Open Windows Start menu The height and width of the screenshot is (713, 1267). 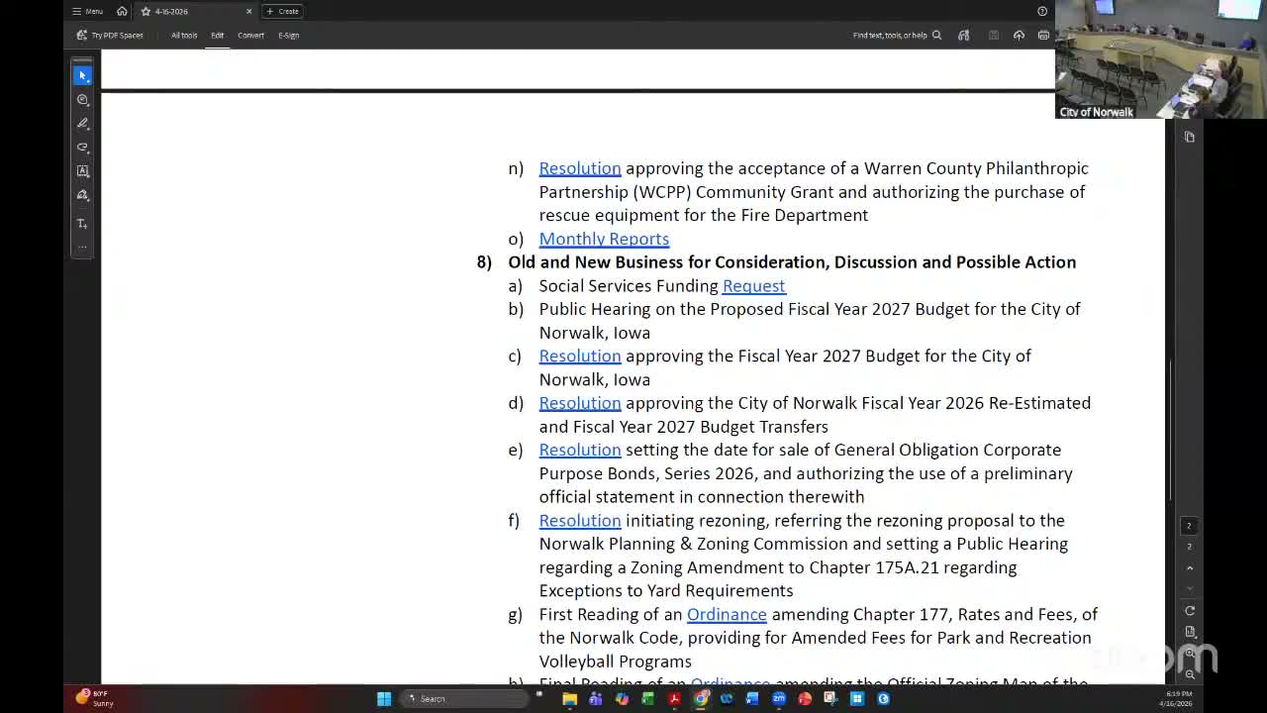[x=384, y=698]
